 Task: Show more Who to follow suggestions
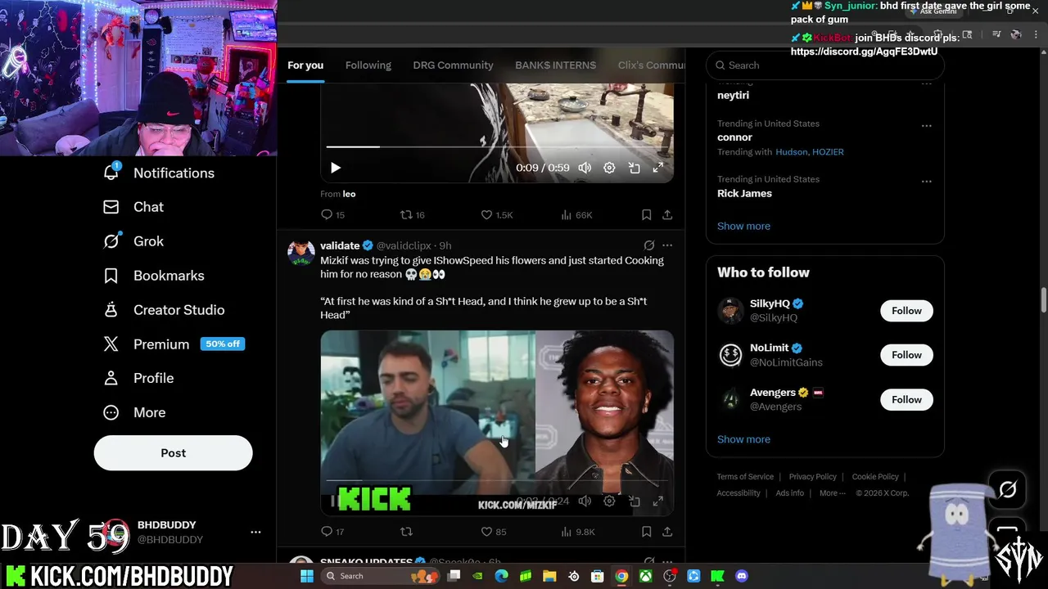(743, 439)
